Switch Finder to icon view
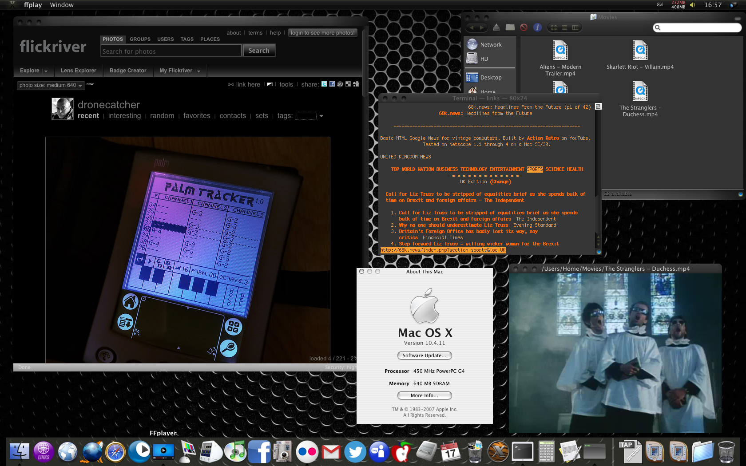 coord(554,28)
